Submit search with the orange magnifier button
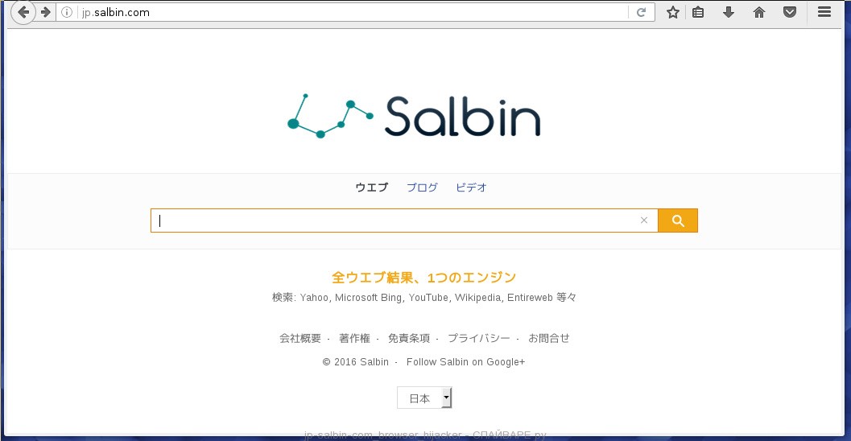 678,220
